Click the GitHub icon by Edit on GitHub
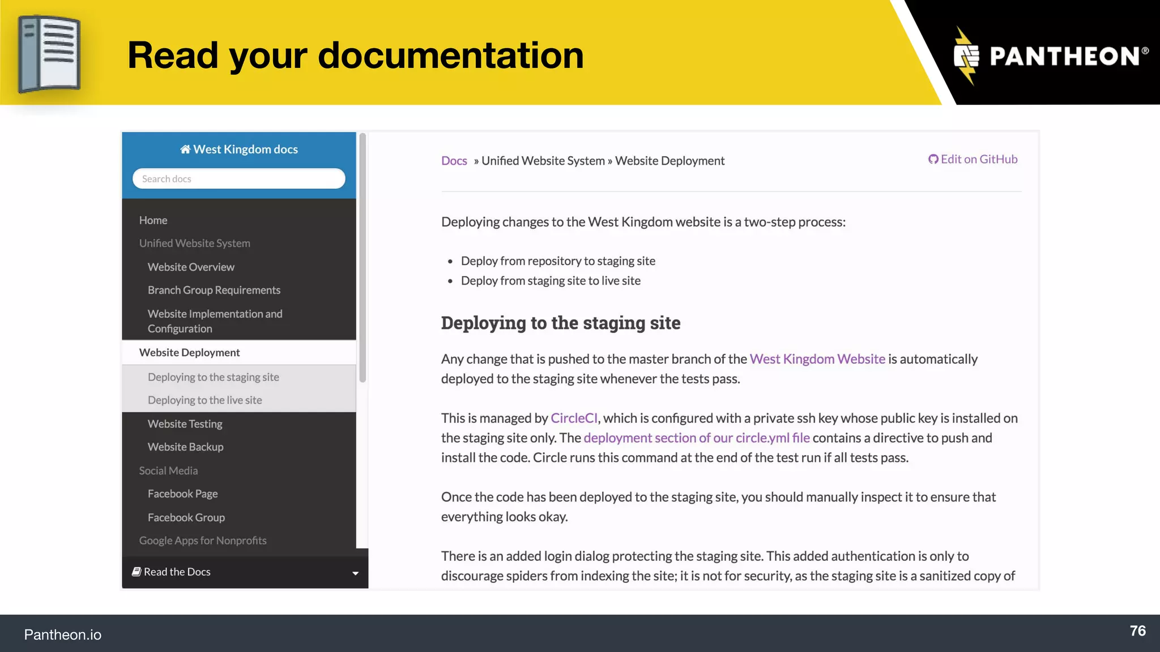Image resolution: width=1160 pixels, height=652 pixels. (x=933, y=160)
